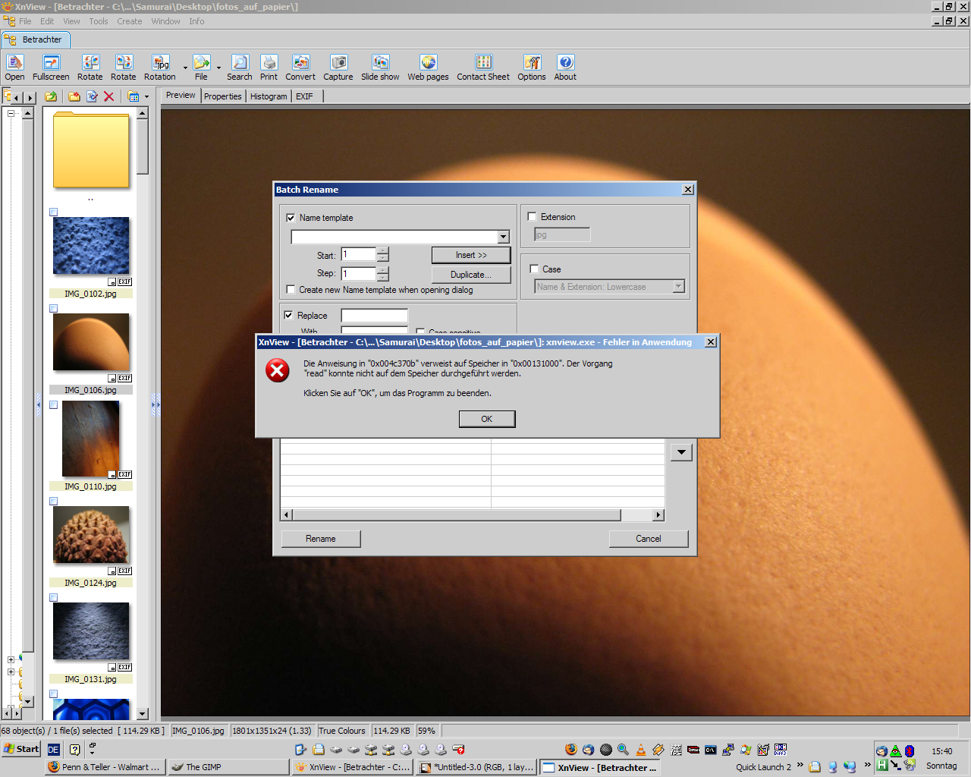The image size is (971, 777).
Task: Expand the Quick Launch 2 chevron
Action: tap(800, 766)
